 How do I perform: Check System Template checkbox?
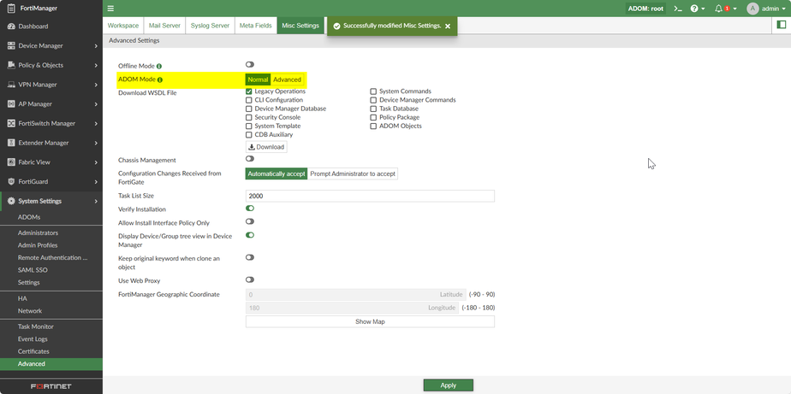[x=249, y=126]
